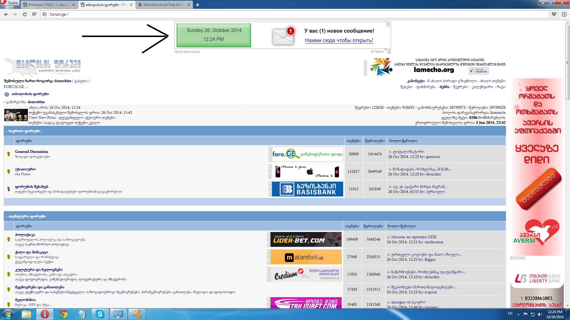Open the General Discussion forum link
The image size is (570, 320).
(x=31, y=151)
